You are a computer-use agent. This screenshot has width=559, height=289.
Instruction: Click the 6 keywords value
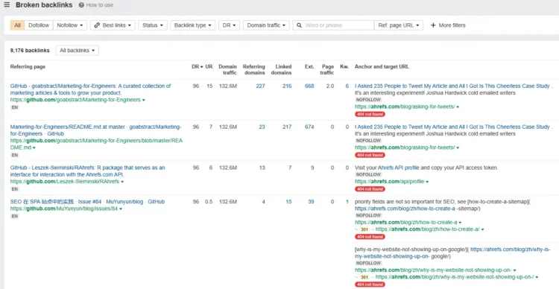[347, 86]
